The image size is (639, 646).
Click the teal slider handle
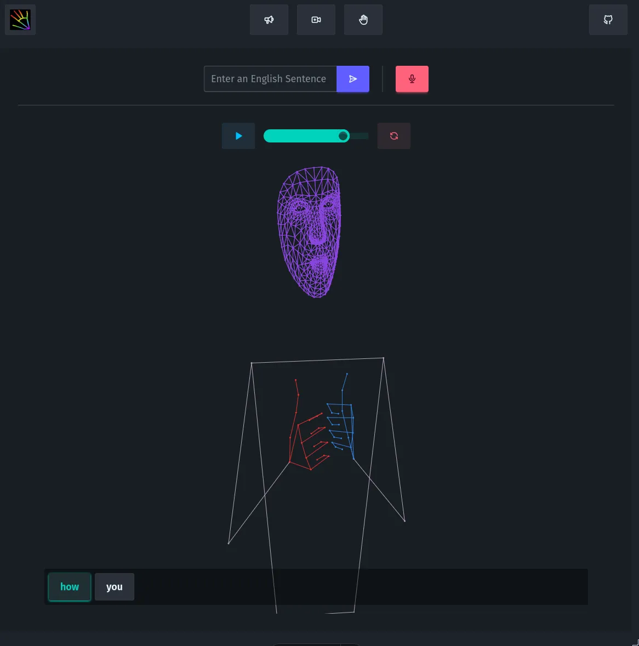[343, 136]
